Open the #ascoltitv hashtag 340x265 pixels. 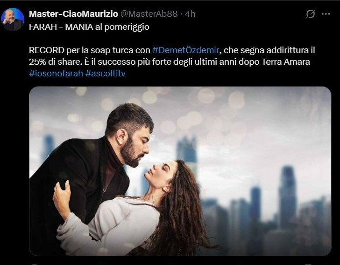tap(106, 73)
